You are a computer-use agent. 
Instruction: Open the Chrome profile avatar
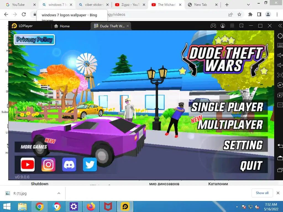click(268, 14)
